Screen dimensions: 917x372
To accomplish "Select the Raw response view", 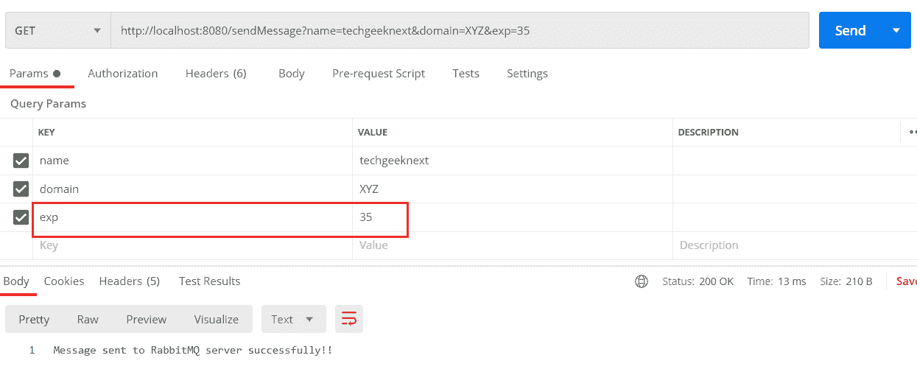I will point(88,319).
